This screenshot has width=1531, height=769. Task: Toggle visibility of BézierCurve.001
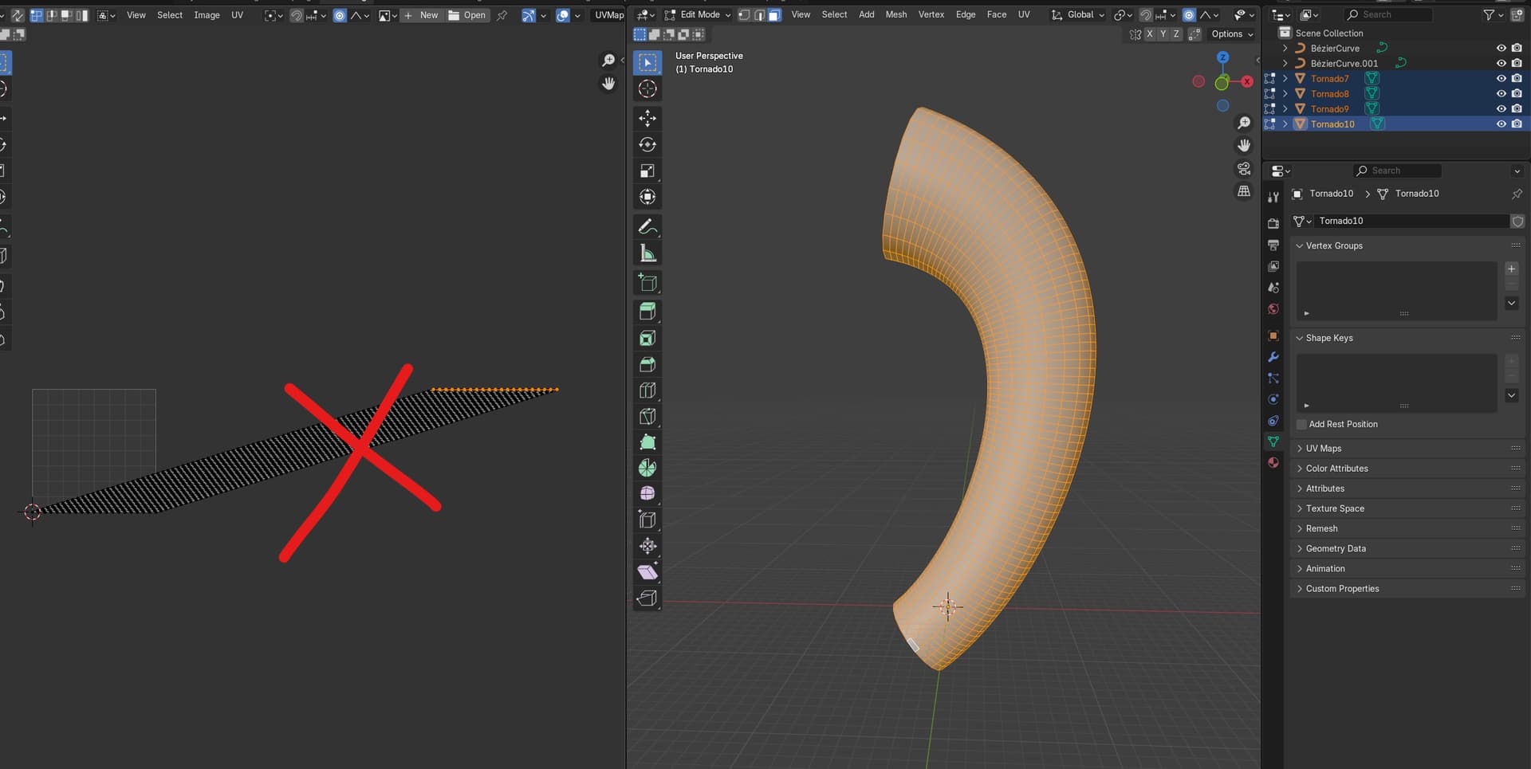coord(1501,64)
